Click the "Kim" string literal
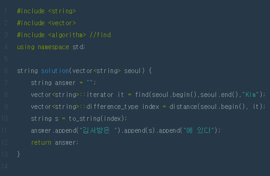The image size is (270, 176). pyautogui.click(x=250, y=95)
